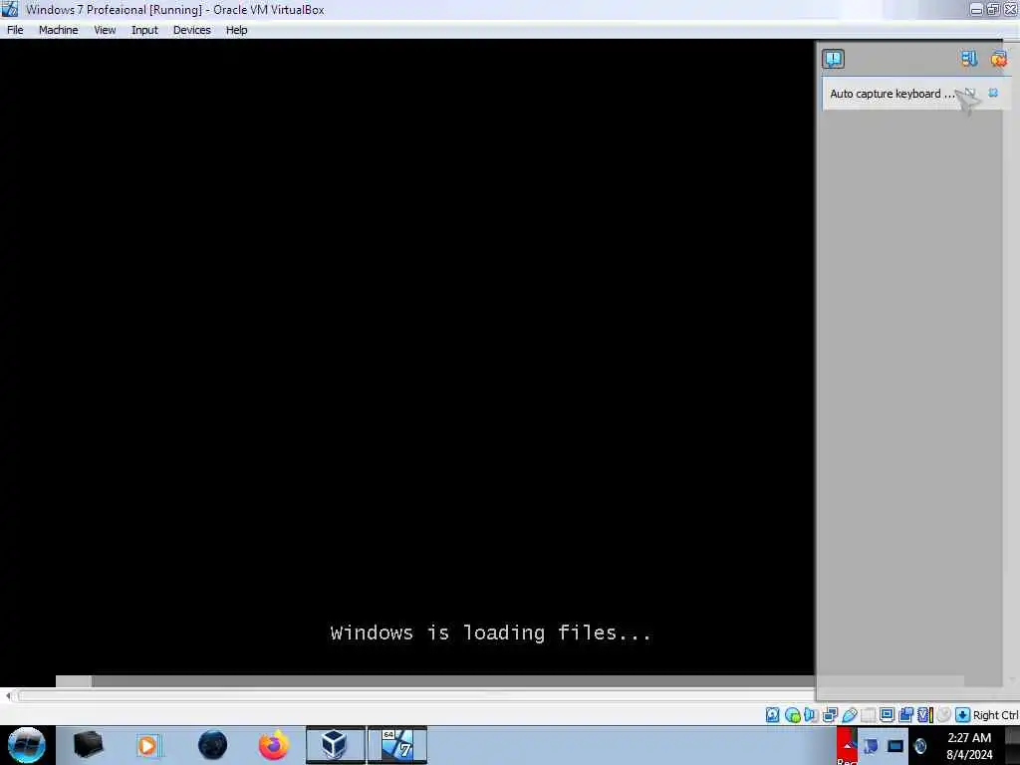Switch to VirtualBox Manager taskbar button

pos(335,745)
